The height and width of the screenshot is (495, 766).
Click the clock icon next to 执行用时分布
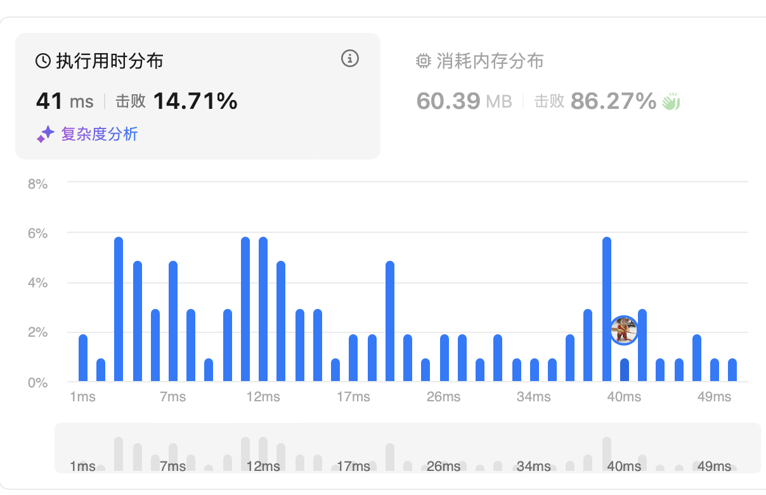pos(42,61)
